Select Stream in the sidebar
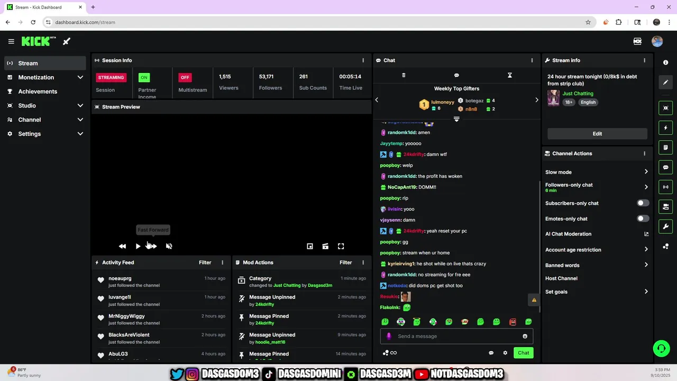677x381 pixels. (45, 63)
